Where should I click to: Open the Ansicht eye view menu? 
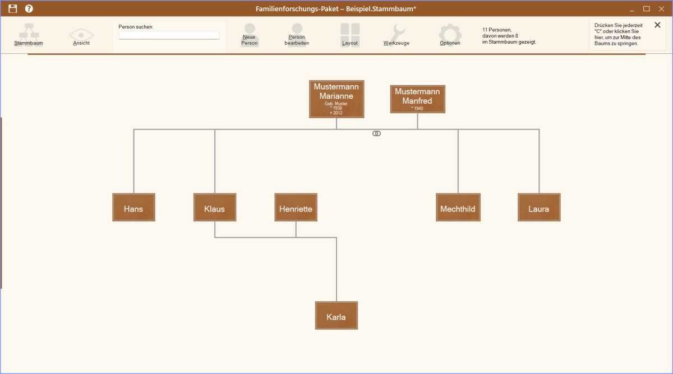(81, 34)
